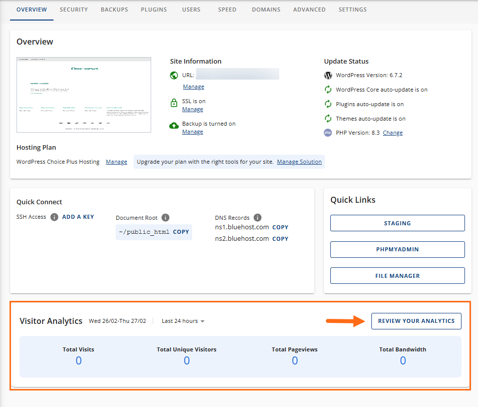Open the File Manager quick link
The height and width of the screenshot is (407, 478).
tap(397, 276)
